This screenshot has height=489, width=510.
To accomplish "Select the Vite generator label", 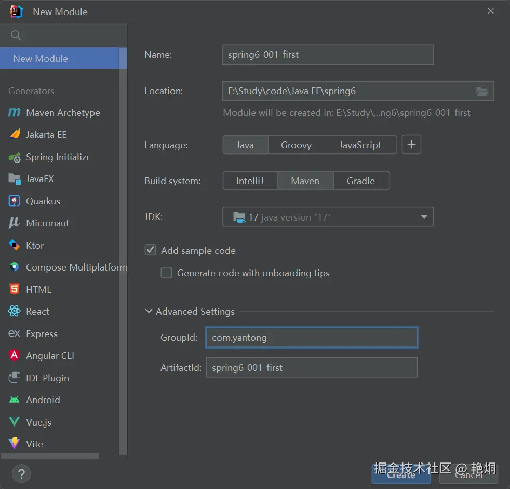I will [x=34, y=444].
